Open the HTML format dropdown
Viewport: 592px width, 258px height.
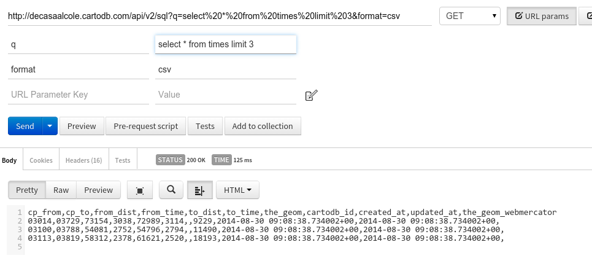tap(237, 190)
